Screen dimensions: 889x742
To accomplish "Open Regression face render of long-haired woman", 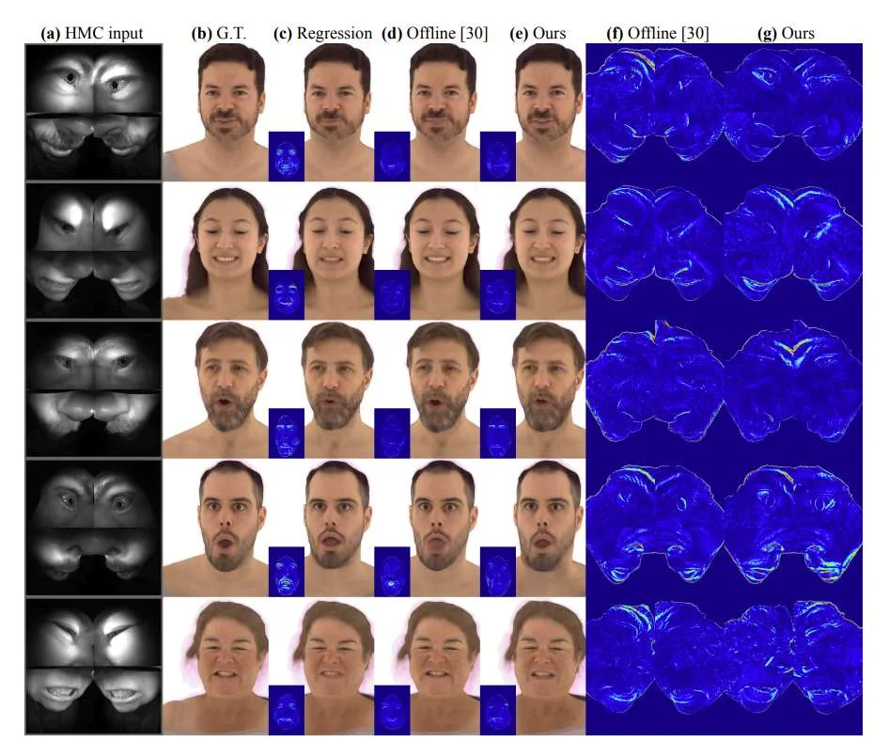I will coord(338,251).
